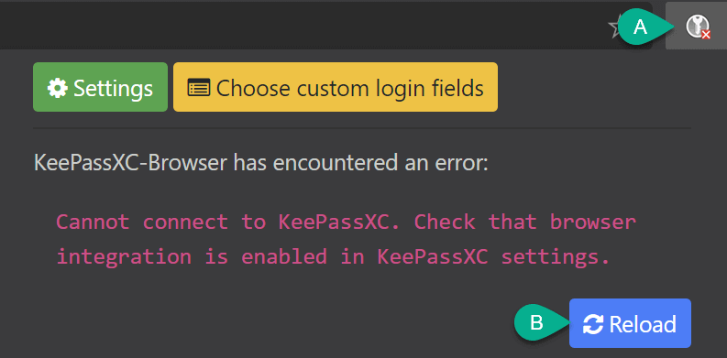Click the red Cannot connect error message
The image size is (727, 358).
(346, 240)
